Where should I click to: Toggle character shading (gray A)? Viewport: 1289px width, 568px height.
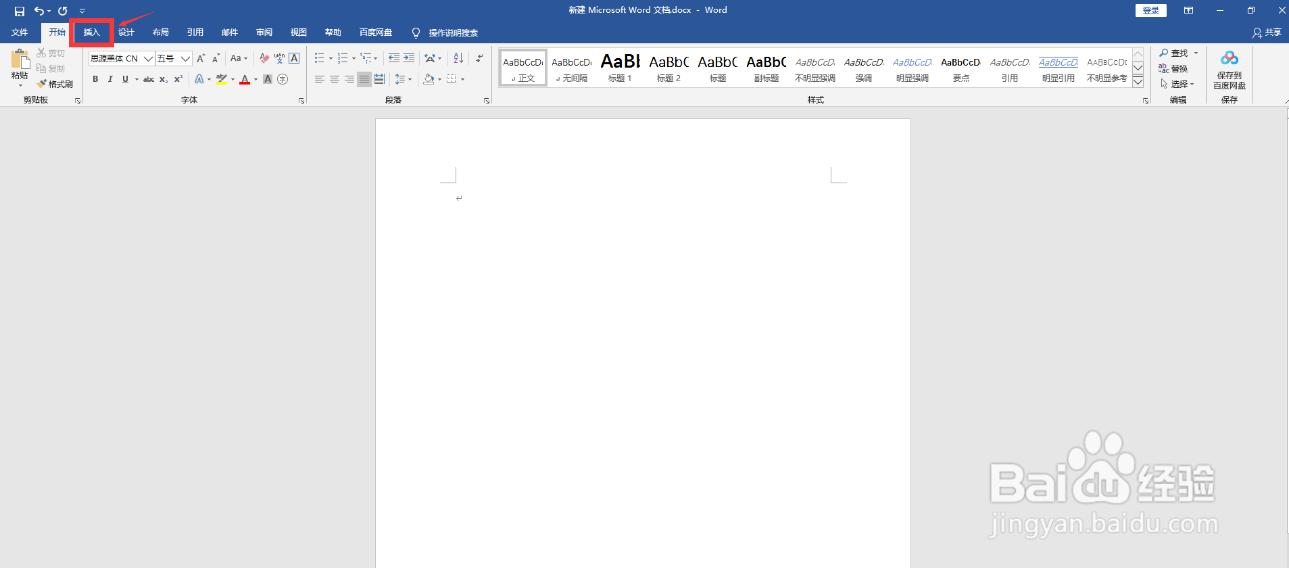pyautogui.click(x=268, y=79)
